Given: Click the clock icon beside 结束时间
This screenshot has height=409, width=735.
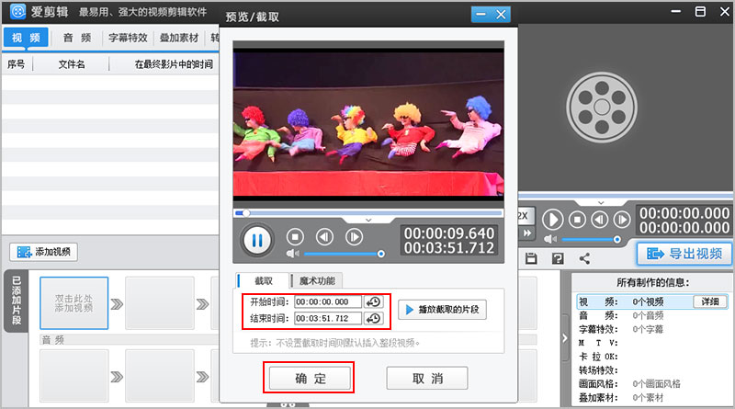Looking at the screenshot, I should tap(373, 319).
